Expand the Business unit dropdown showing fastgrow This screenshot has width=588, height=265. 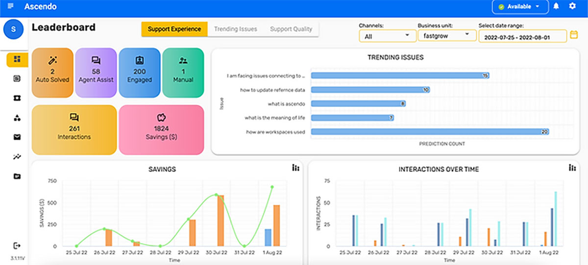[x=447, y=35]
